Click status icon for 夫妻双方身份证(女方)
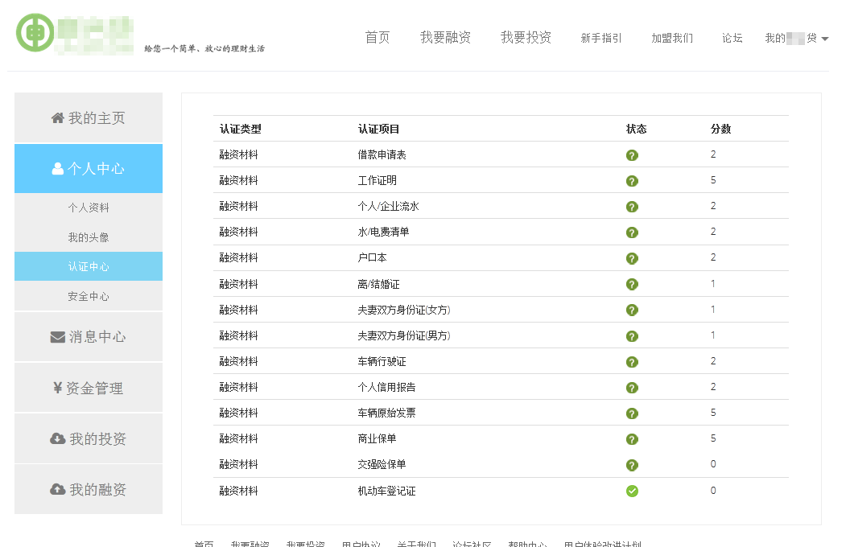Viewport: 850px width, 547px height. [x=632, y=310]
